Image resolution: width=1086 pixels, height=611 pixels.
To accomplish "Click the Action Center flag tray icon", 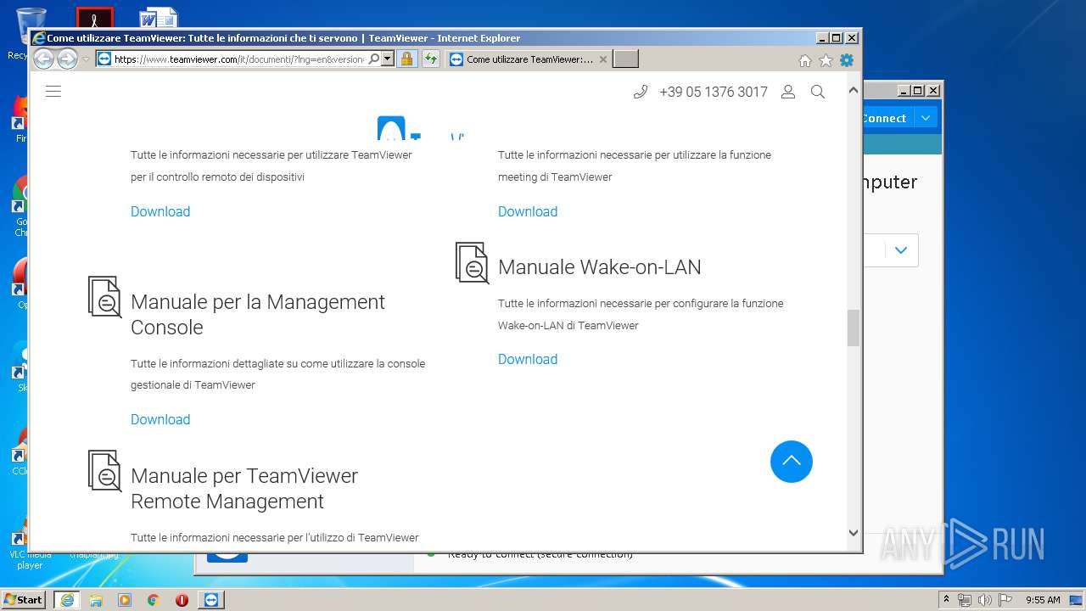I will click(x=1006, y=600).
